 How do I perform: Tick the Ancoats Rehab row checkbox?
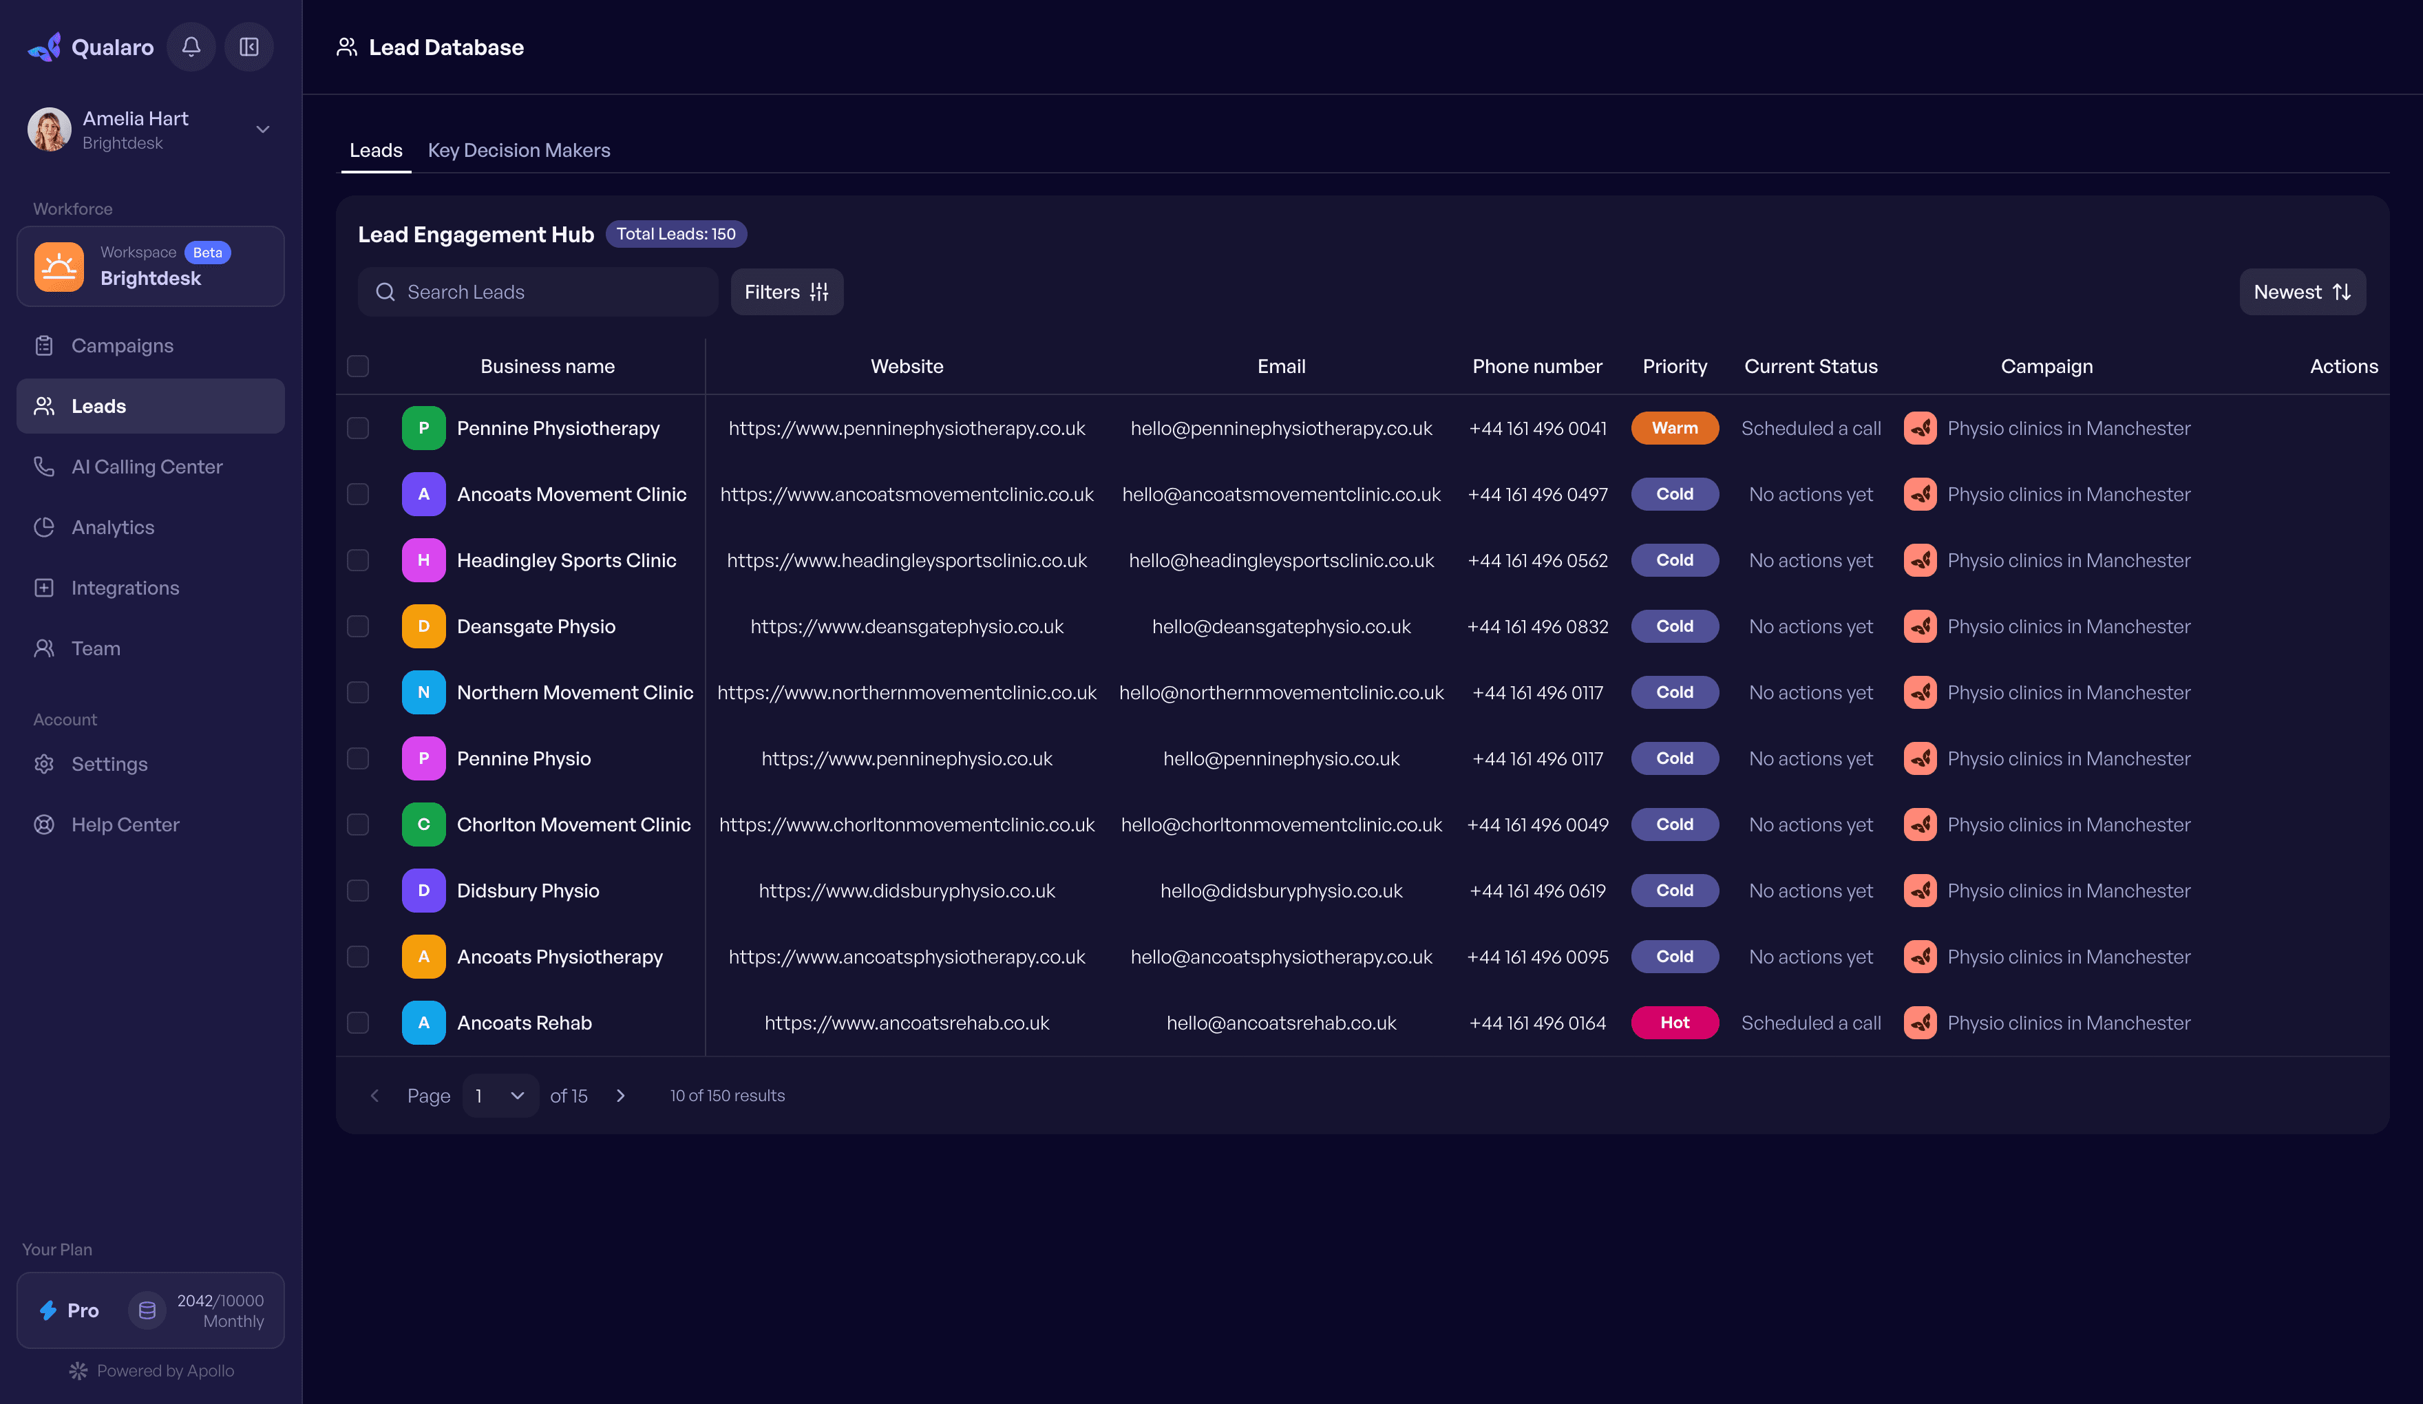point(358,1022)
